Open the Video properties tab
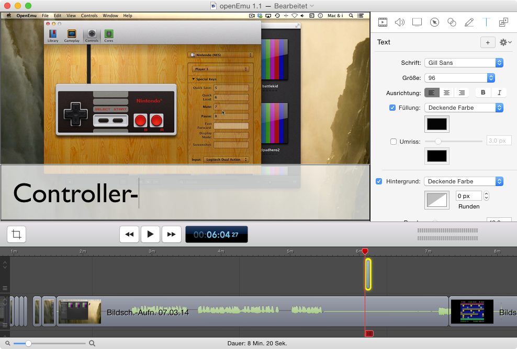This screenshot has height=349, width=517. (383, 22)
